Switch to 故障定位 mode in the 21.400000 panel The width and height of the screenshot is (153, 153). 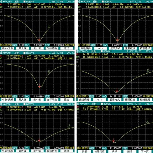(99, 151)
